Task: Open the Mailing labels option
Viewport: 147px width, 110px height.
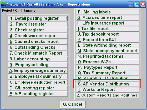Action: [x=108, y=12]
